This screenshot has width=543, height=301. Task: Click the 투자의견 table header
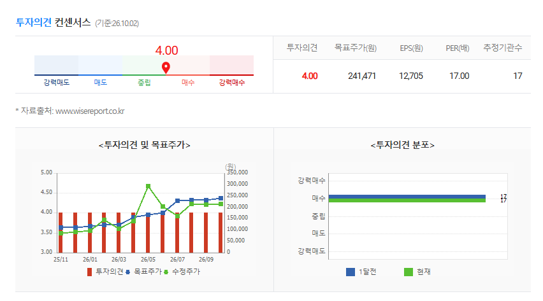click(302, 48)
